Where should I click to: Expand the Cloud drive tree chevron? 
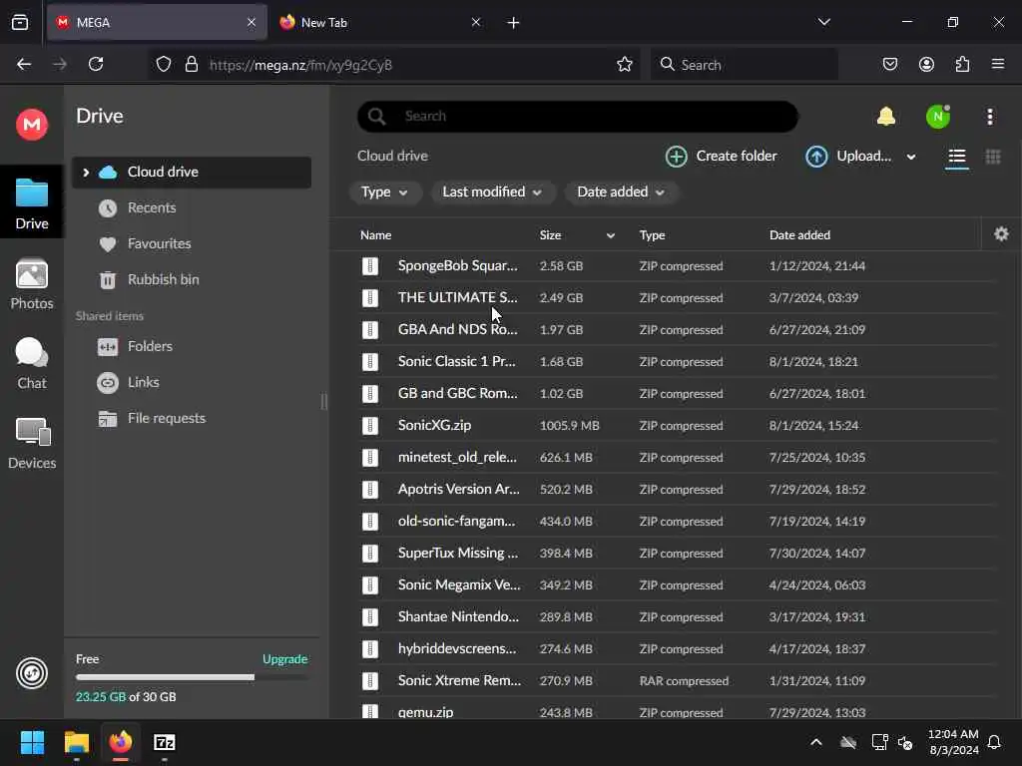point(86,172)
